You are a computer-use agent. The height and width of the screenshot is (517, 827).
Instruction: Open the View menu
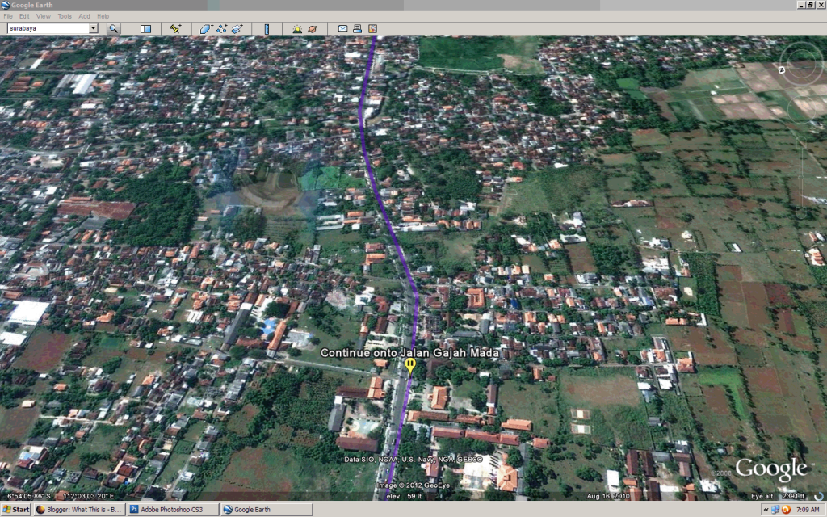pos(44,16)
